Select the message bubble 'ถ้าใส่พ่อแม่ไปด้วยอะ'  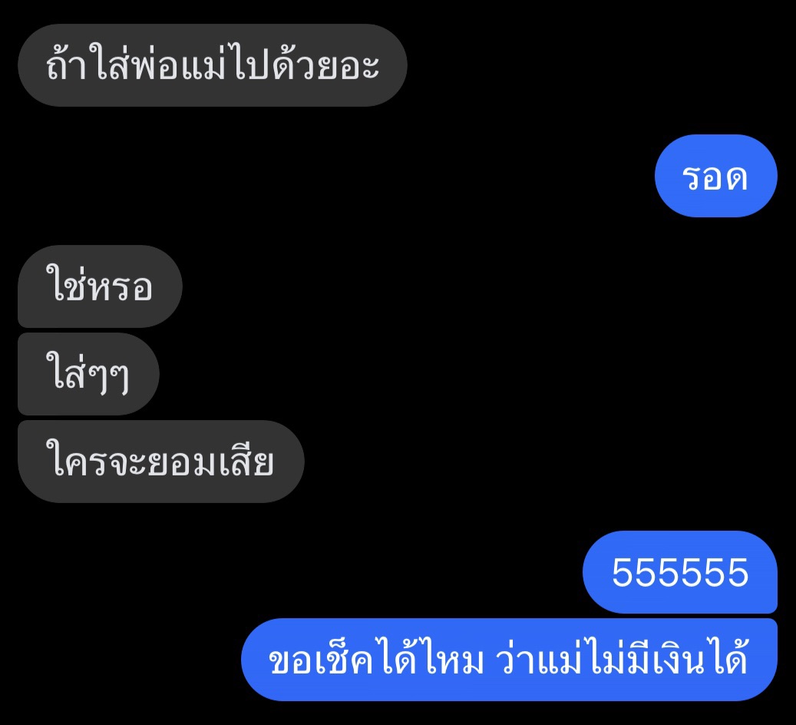212,65
